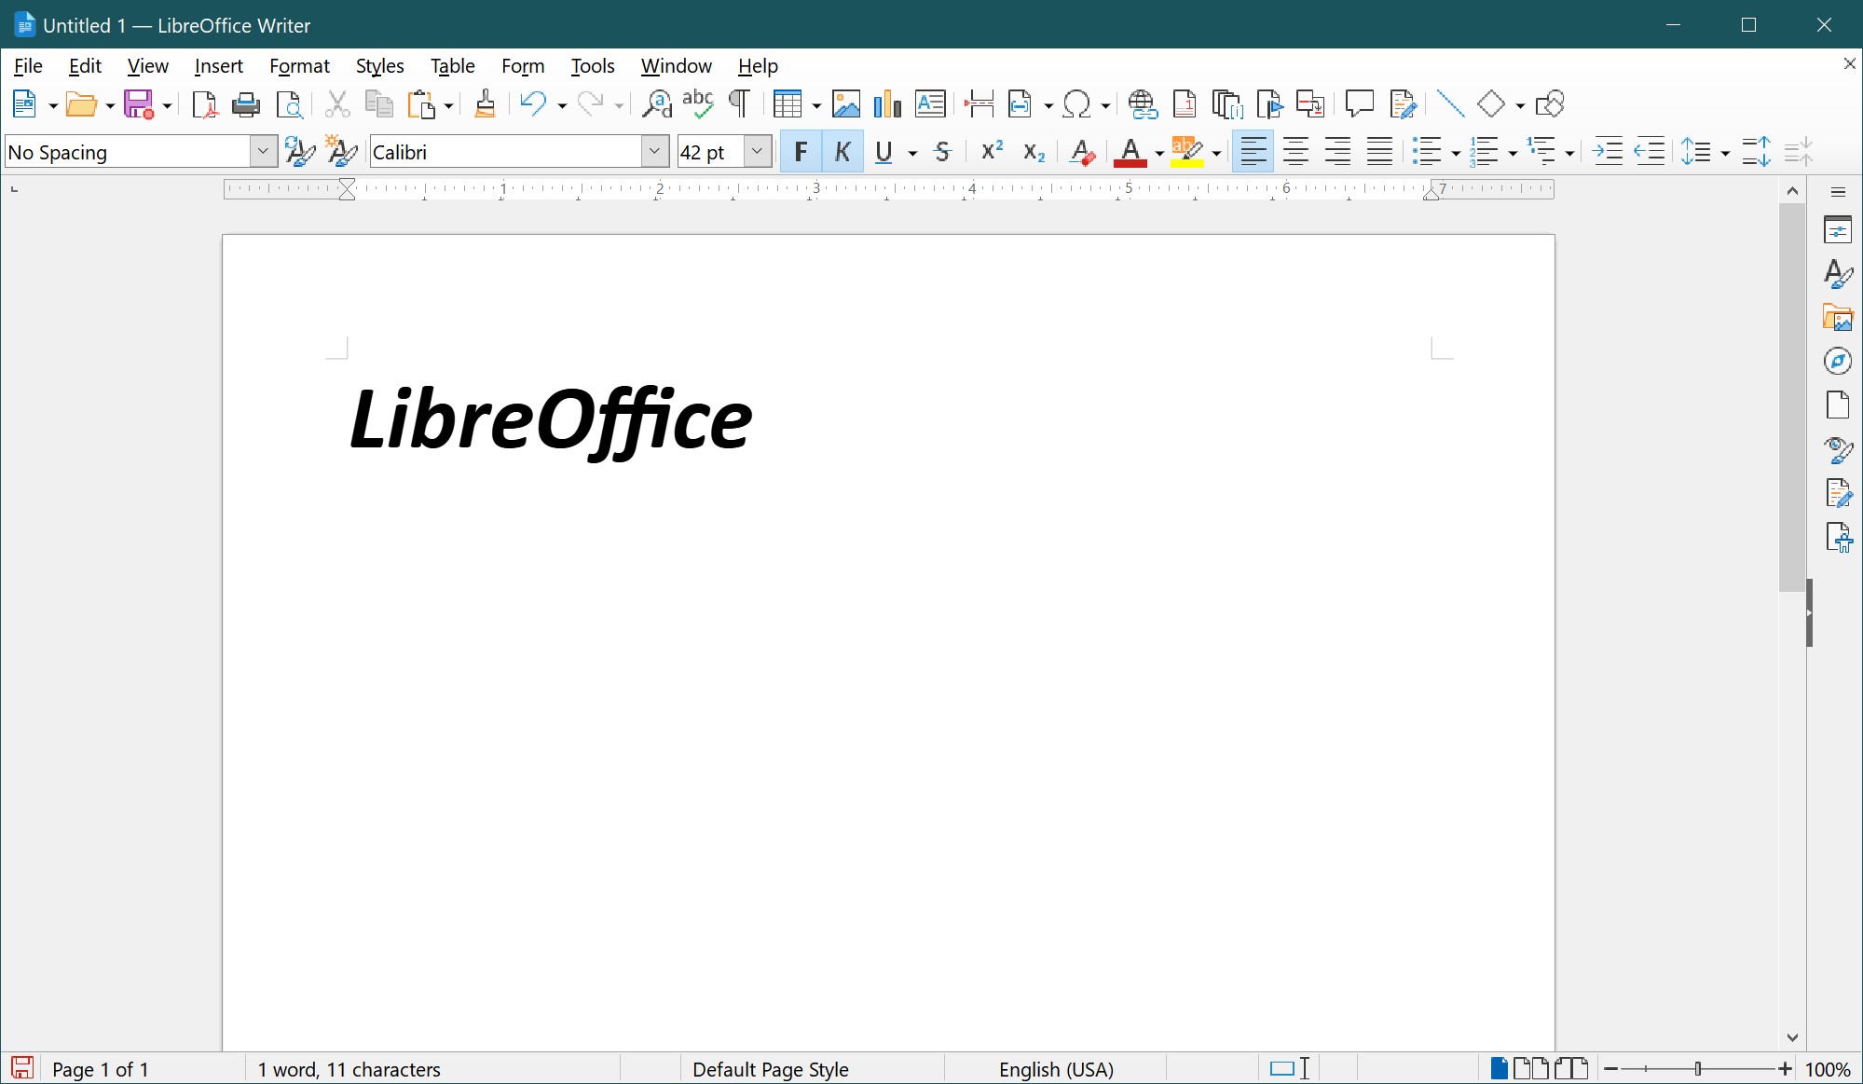1863x1084 pixels.
Task: Expand the paragraph style dropdown
Action: 263,152
